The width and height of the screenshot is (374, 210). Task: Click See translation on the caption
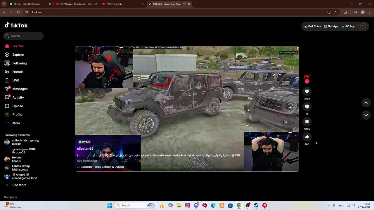pyautogui.click(x=87, y=161)
